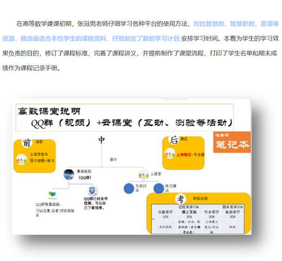Select the icon beside the 云课堂 label under 课中

point(143,175)
